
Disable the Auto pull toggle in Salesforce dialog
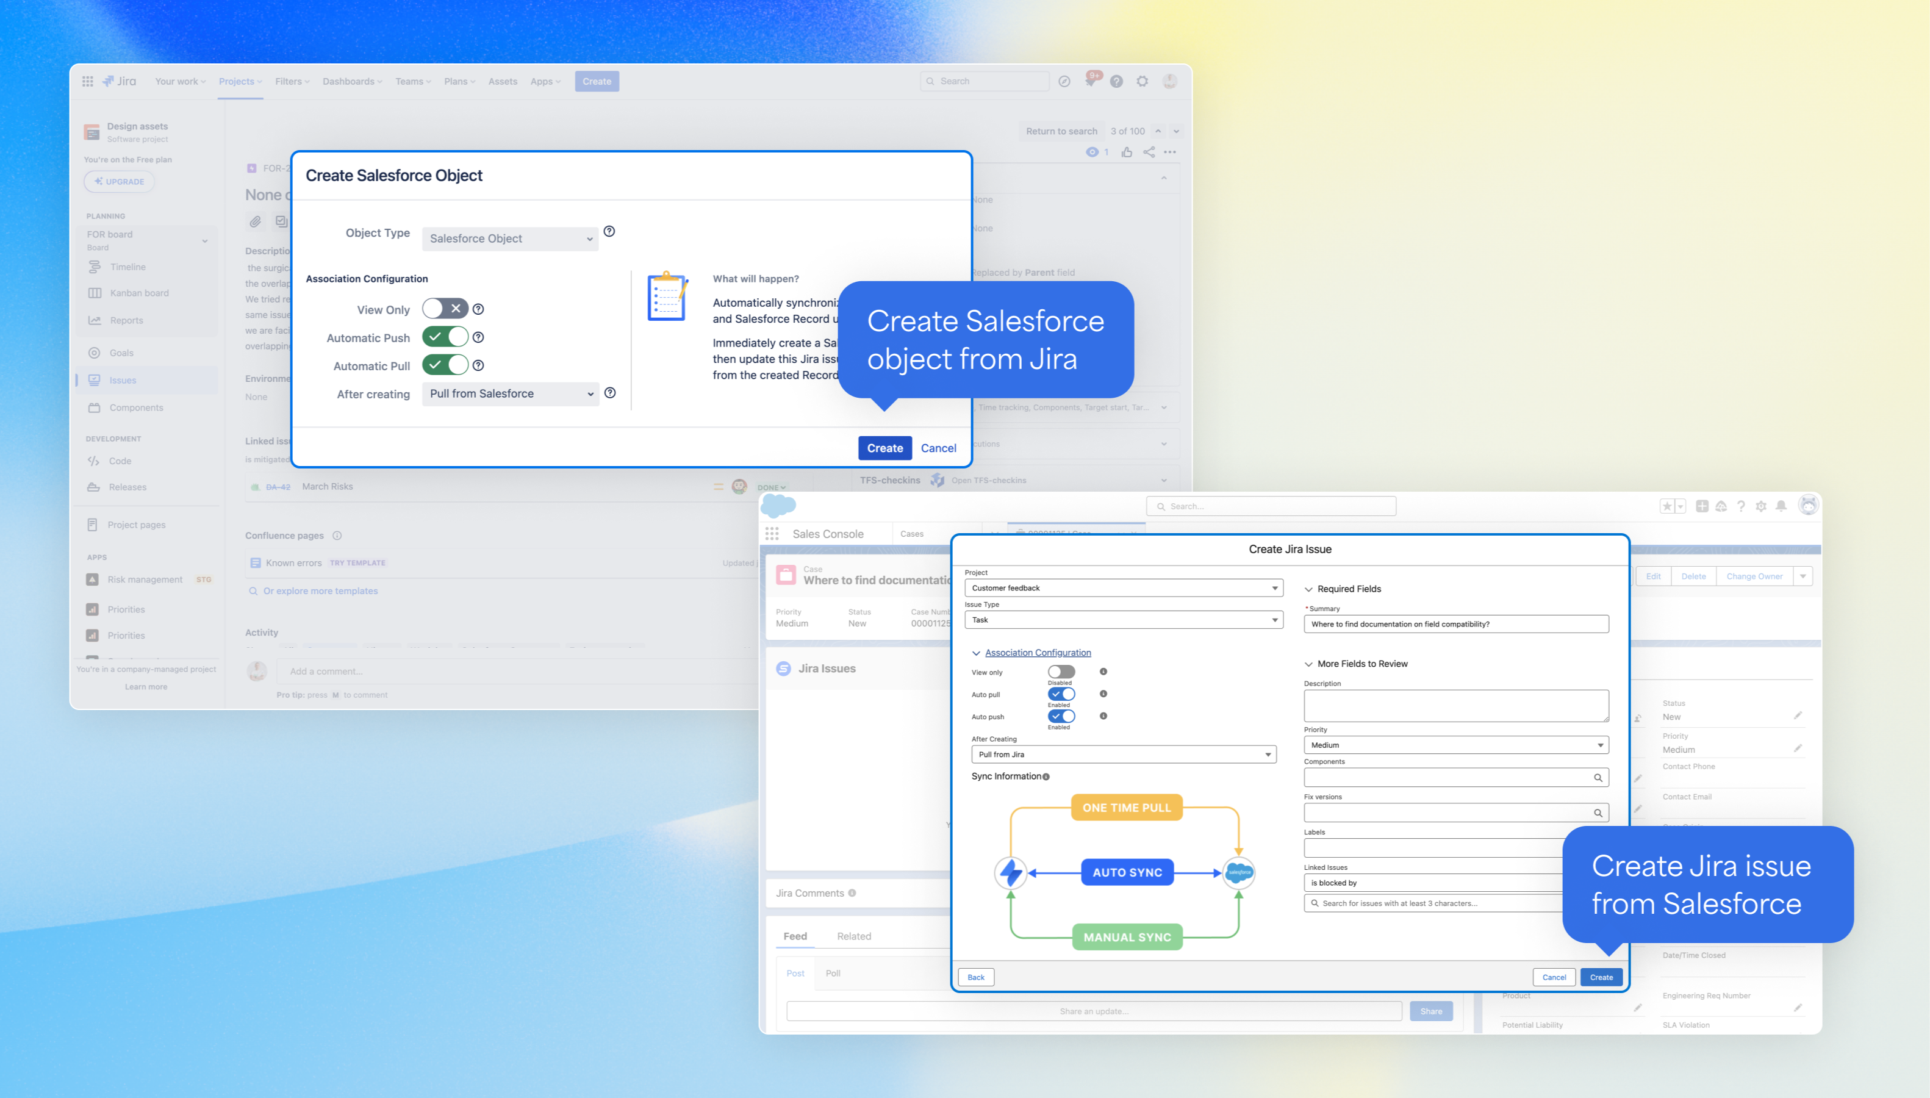coord(1061,694)
